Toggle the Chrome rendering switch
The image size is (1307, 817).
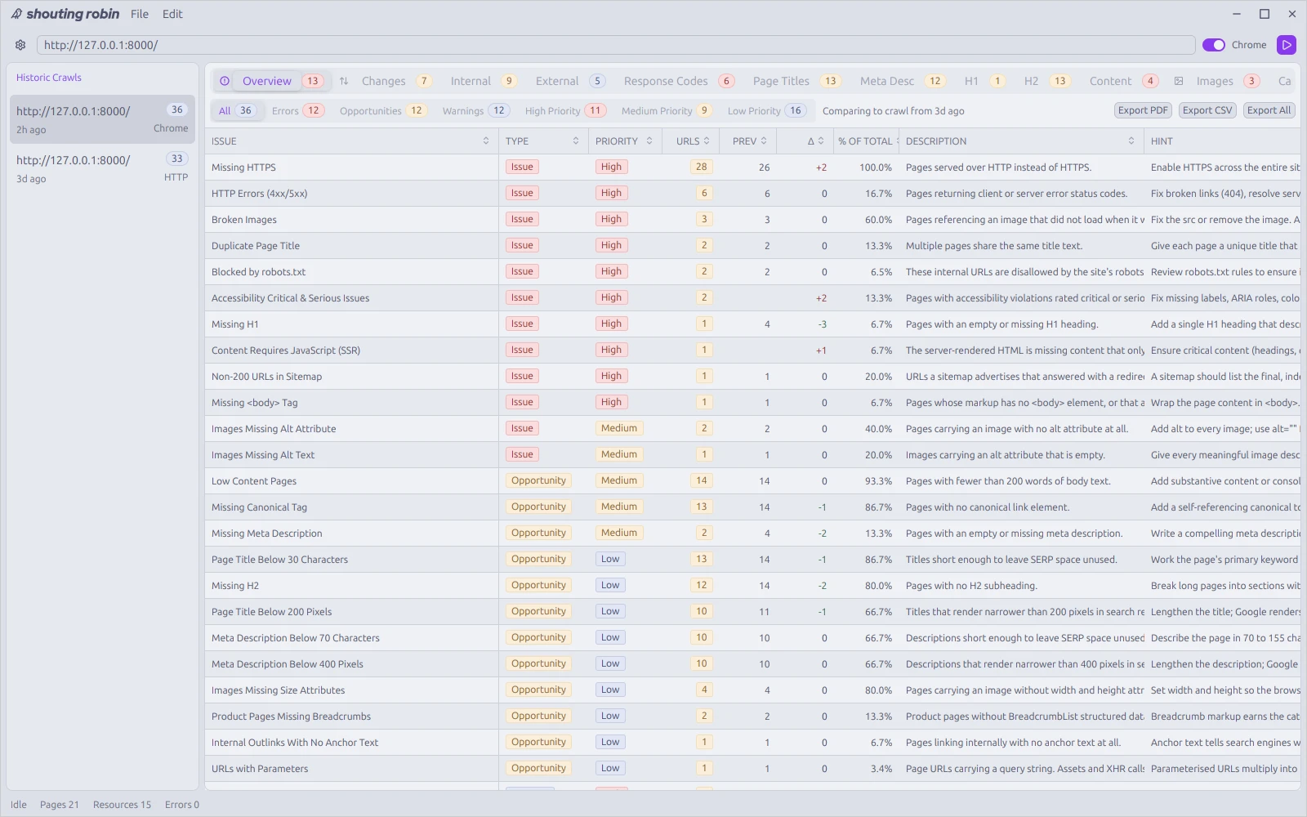[x=1214, y=45]
